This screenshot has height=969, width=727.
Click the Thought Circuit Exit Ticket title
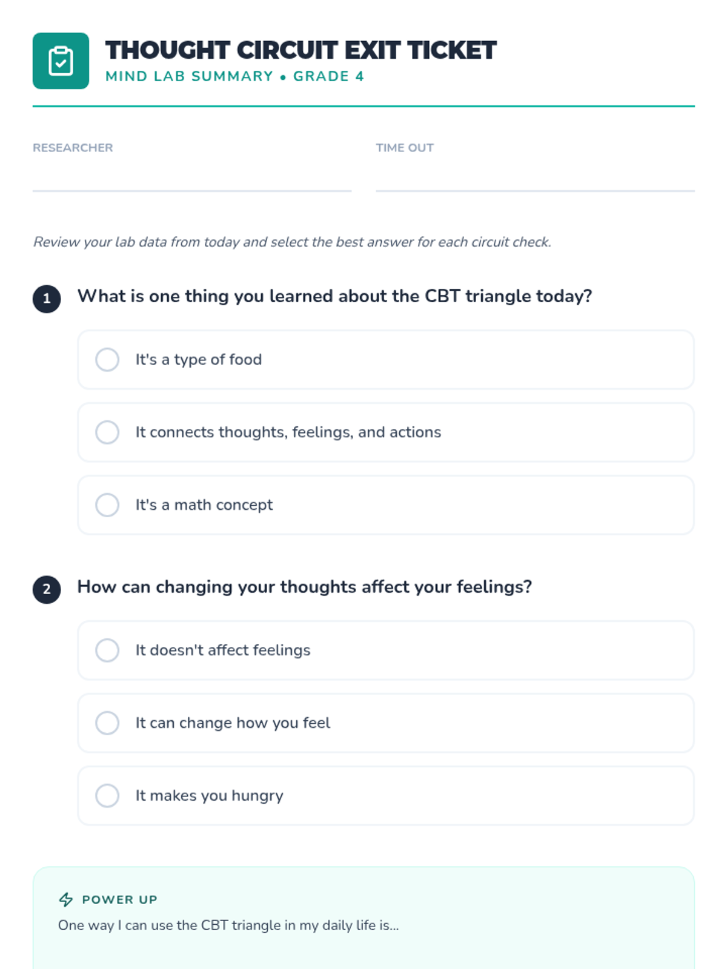coord(301,50)
